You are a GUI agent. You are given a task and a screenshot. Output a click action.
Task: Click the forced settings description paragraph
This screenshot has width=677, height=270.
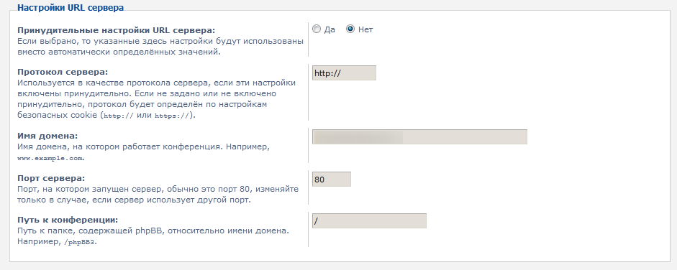160,47
